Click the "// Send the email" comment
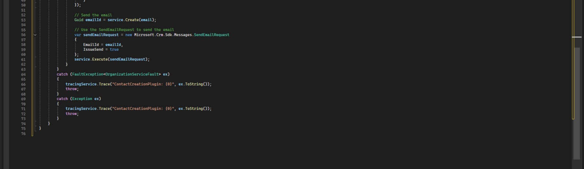 coord(93,15)
